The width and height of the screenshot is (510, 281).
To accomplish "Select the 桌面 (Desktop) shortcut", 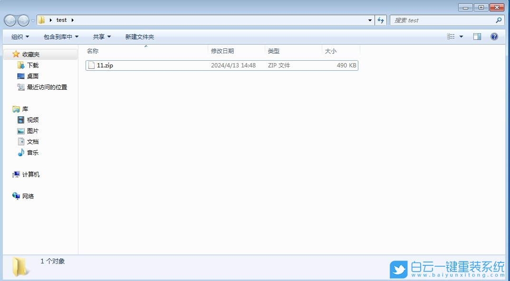I will [33, 75].
